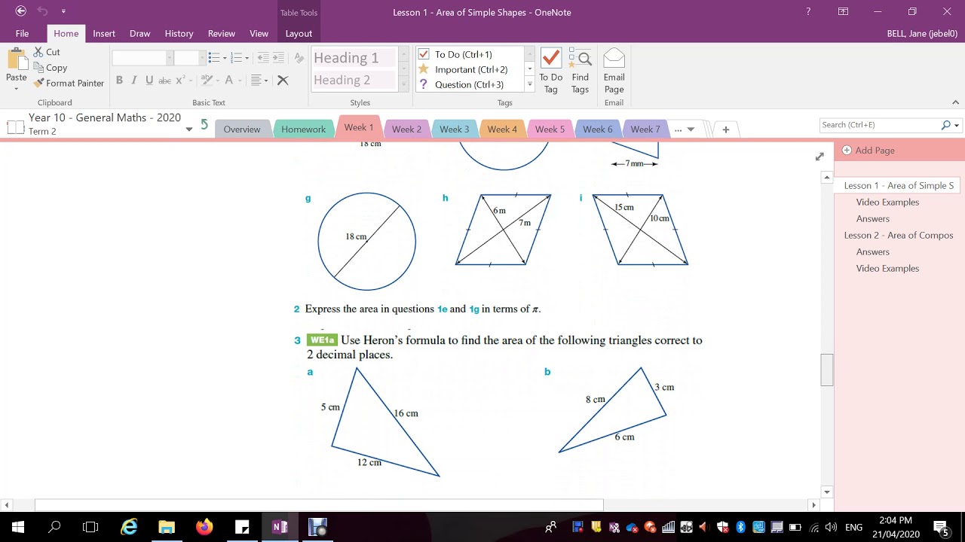965x542 pixels.
Task: Email the page via Email Page
Action: (x=614, y=72)
